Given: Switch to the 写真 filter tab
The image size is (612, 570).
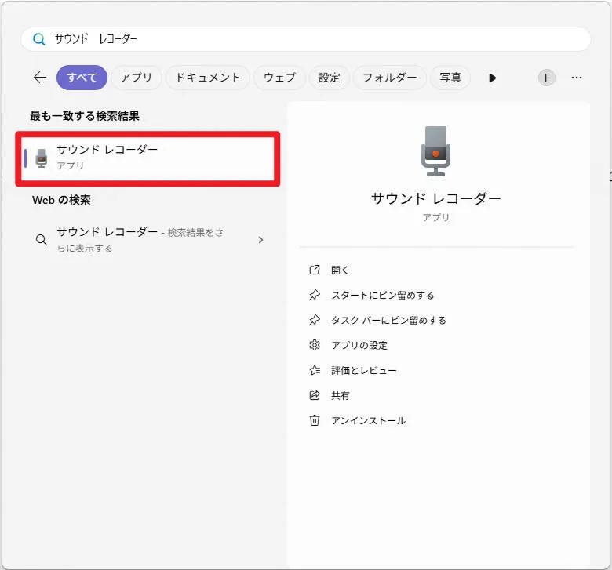Looking at the screenshot, I should (450, 78).
